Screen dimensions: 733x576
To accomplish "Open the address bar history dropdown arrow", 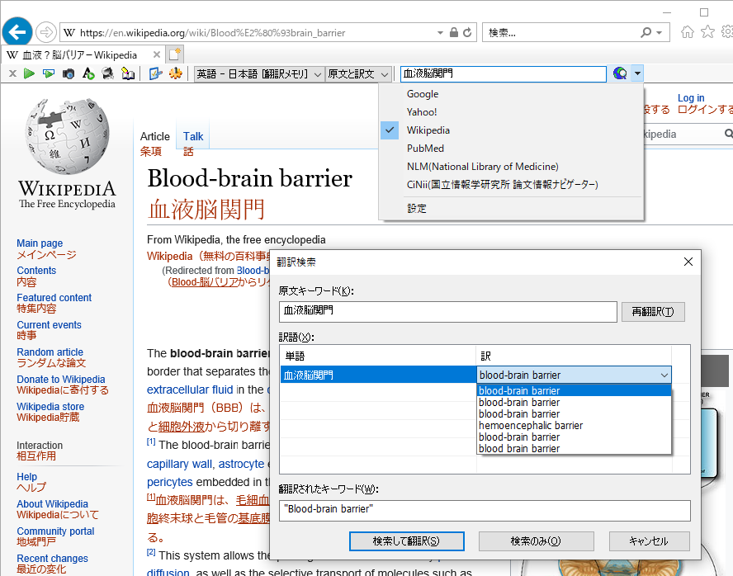I will [440, 33].
